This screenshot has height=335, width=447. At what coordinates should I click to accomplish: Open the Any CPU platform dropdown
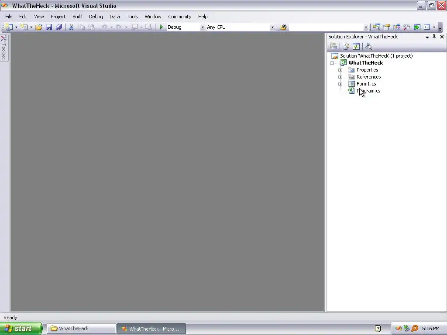pos(272,27)
